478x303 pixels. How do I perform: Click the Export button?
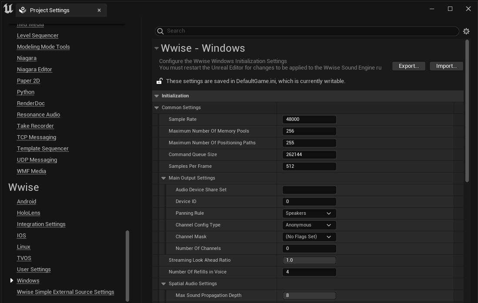408,66
